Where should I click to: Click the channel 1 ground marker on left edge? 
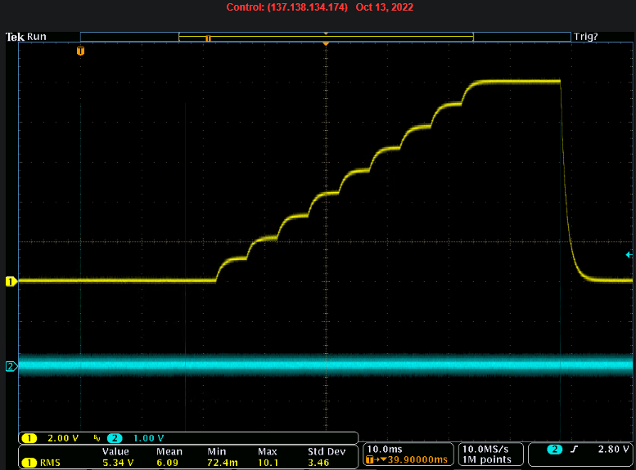click(x=11, y=281)
